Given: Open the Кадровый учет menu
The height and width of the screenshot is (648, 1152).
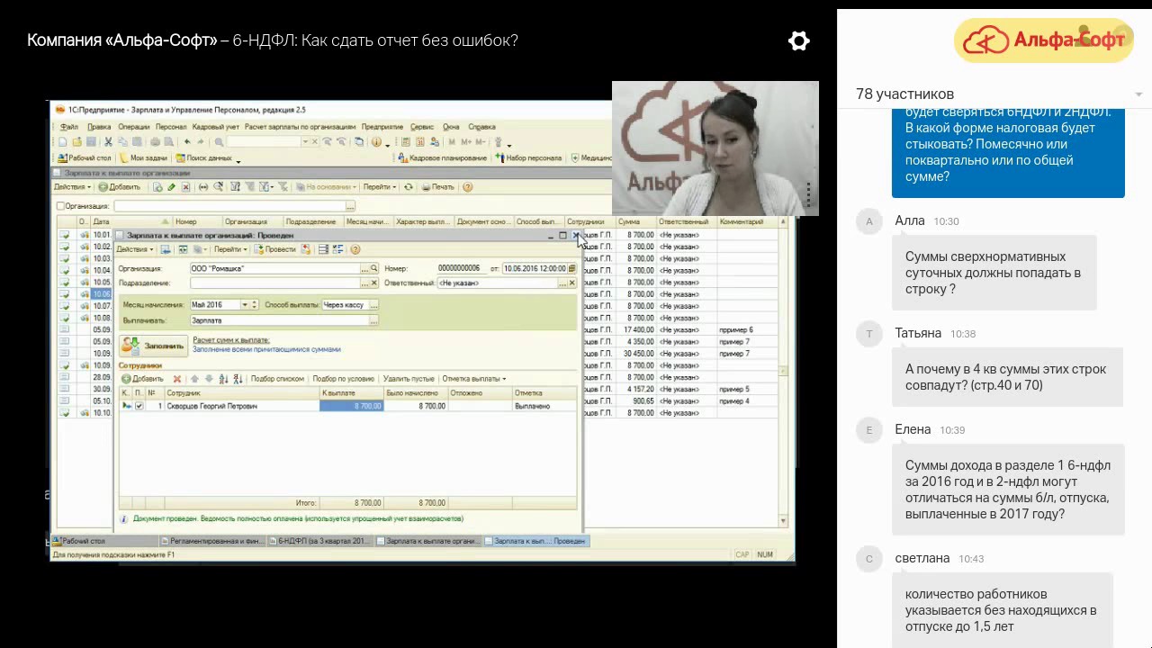Looking at the screenshot, I should (x=216, y=127).
